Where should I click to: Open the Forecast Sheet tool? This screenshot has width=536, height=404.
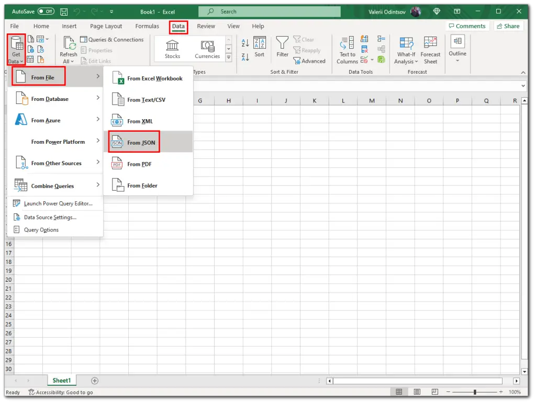pos(430,50)
